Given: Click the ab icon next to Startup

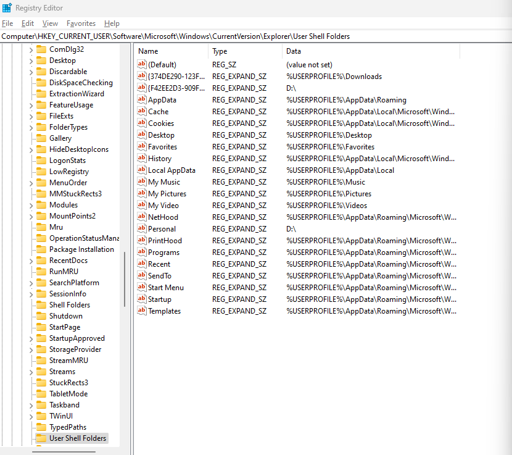Looking at the screenshot, I should coord(141,299).
